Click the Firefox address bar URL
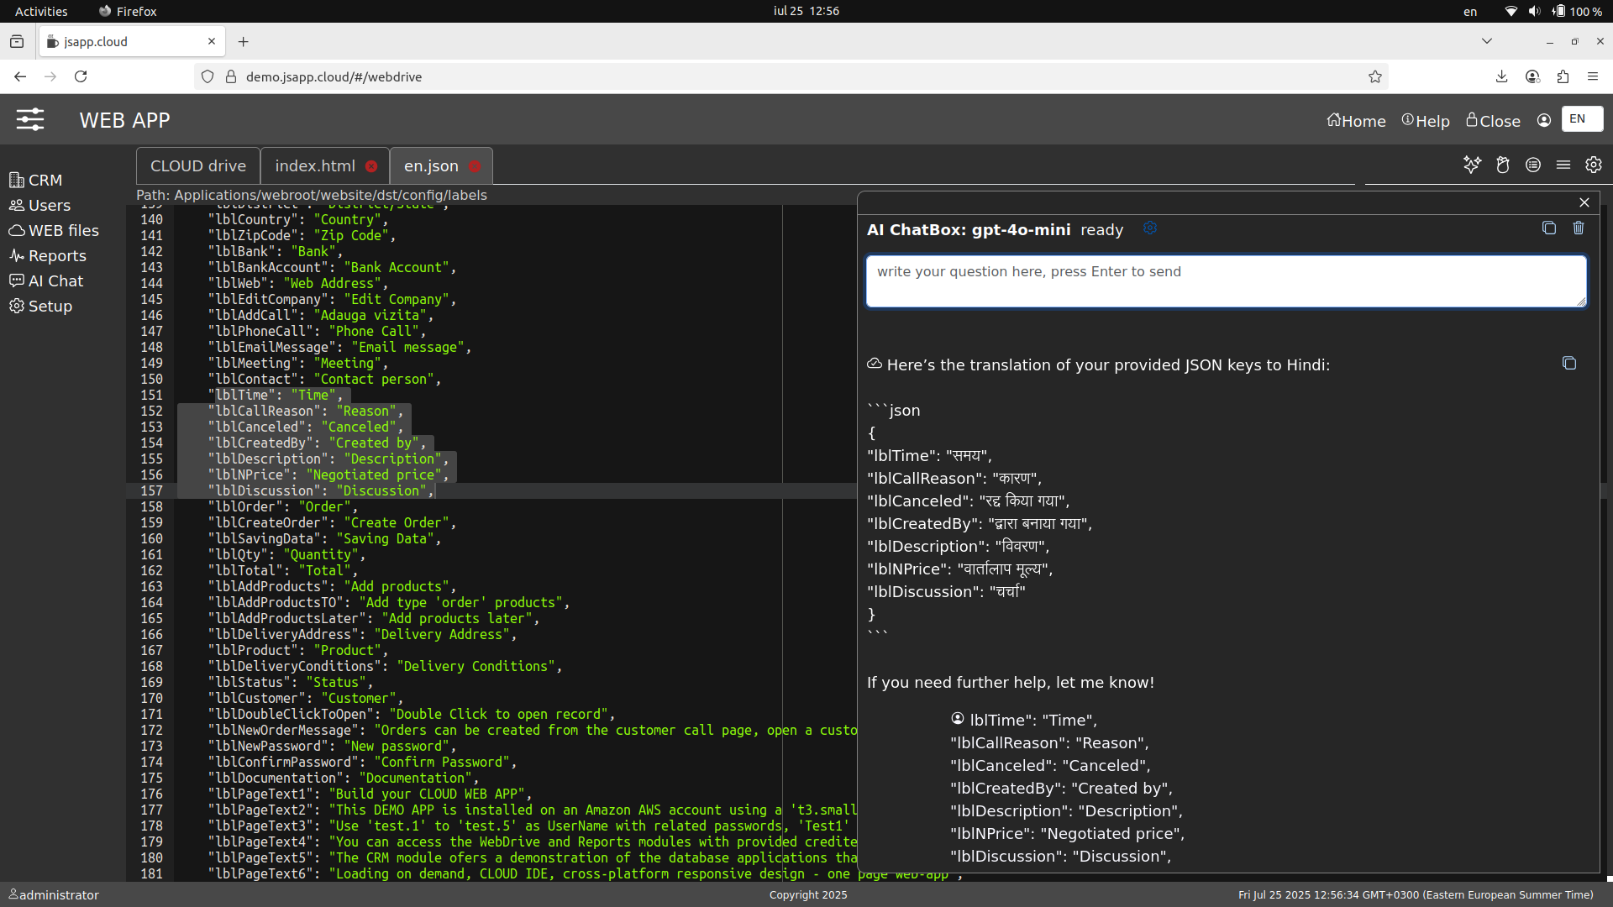Viewport: 1613px width, 907px height. (x=334, y=76)
